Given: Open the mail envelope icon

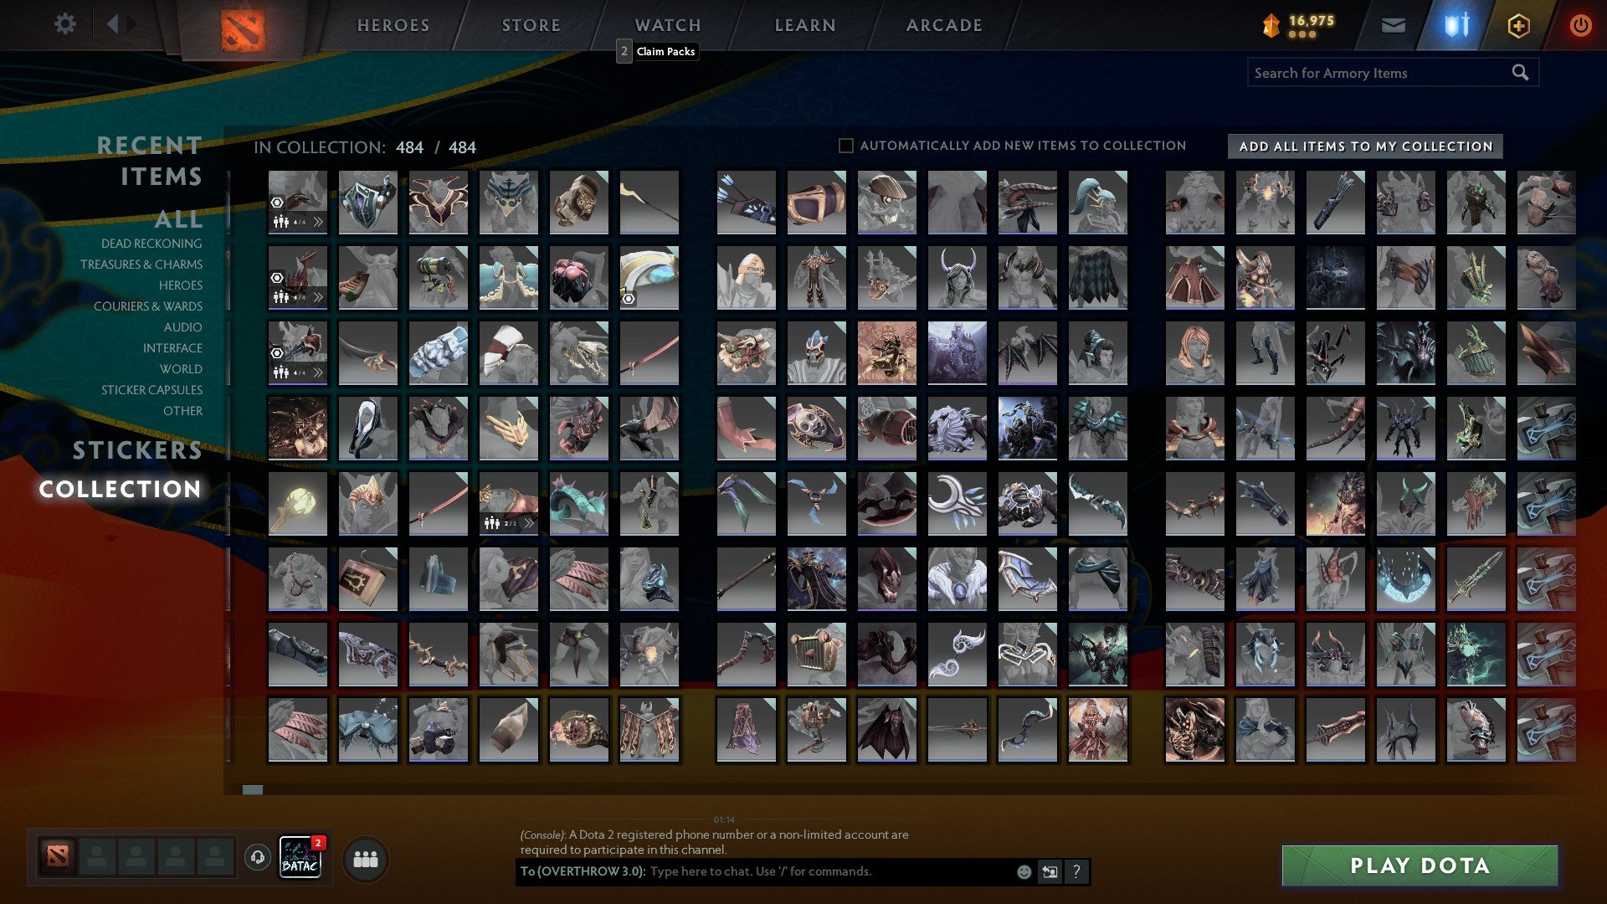Looking at the screenshot, I should [x=1393, y=26].
